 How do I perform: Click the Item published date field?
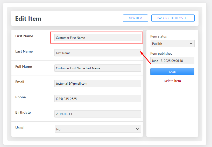(172, 61)
